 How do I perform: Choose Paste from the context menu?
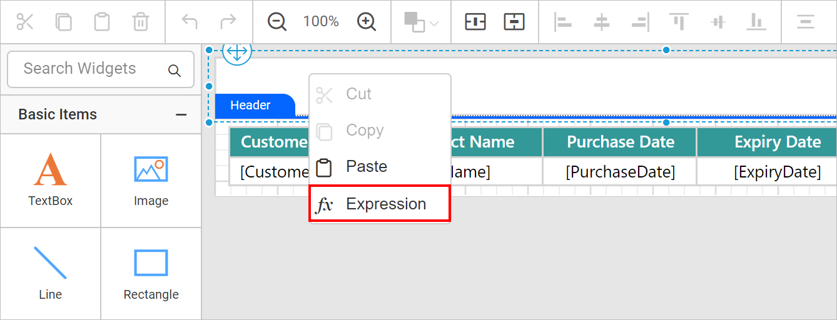(x=380, y=167)
